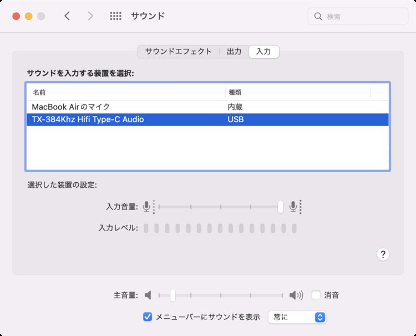
Task: Click the help question mark button
Action: coord(383,254)
